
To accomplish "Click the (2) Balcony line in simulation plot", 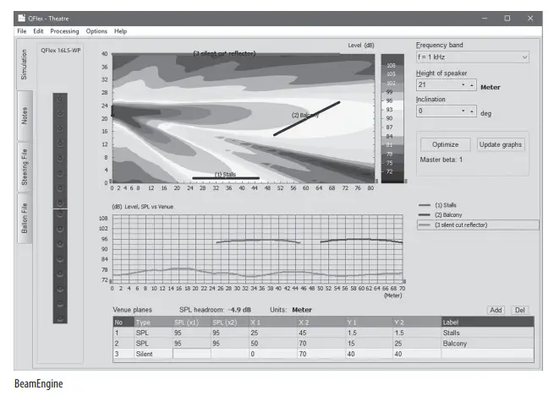I will pos(307,118).
